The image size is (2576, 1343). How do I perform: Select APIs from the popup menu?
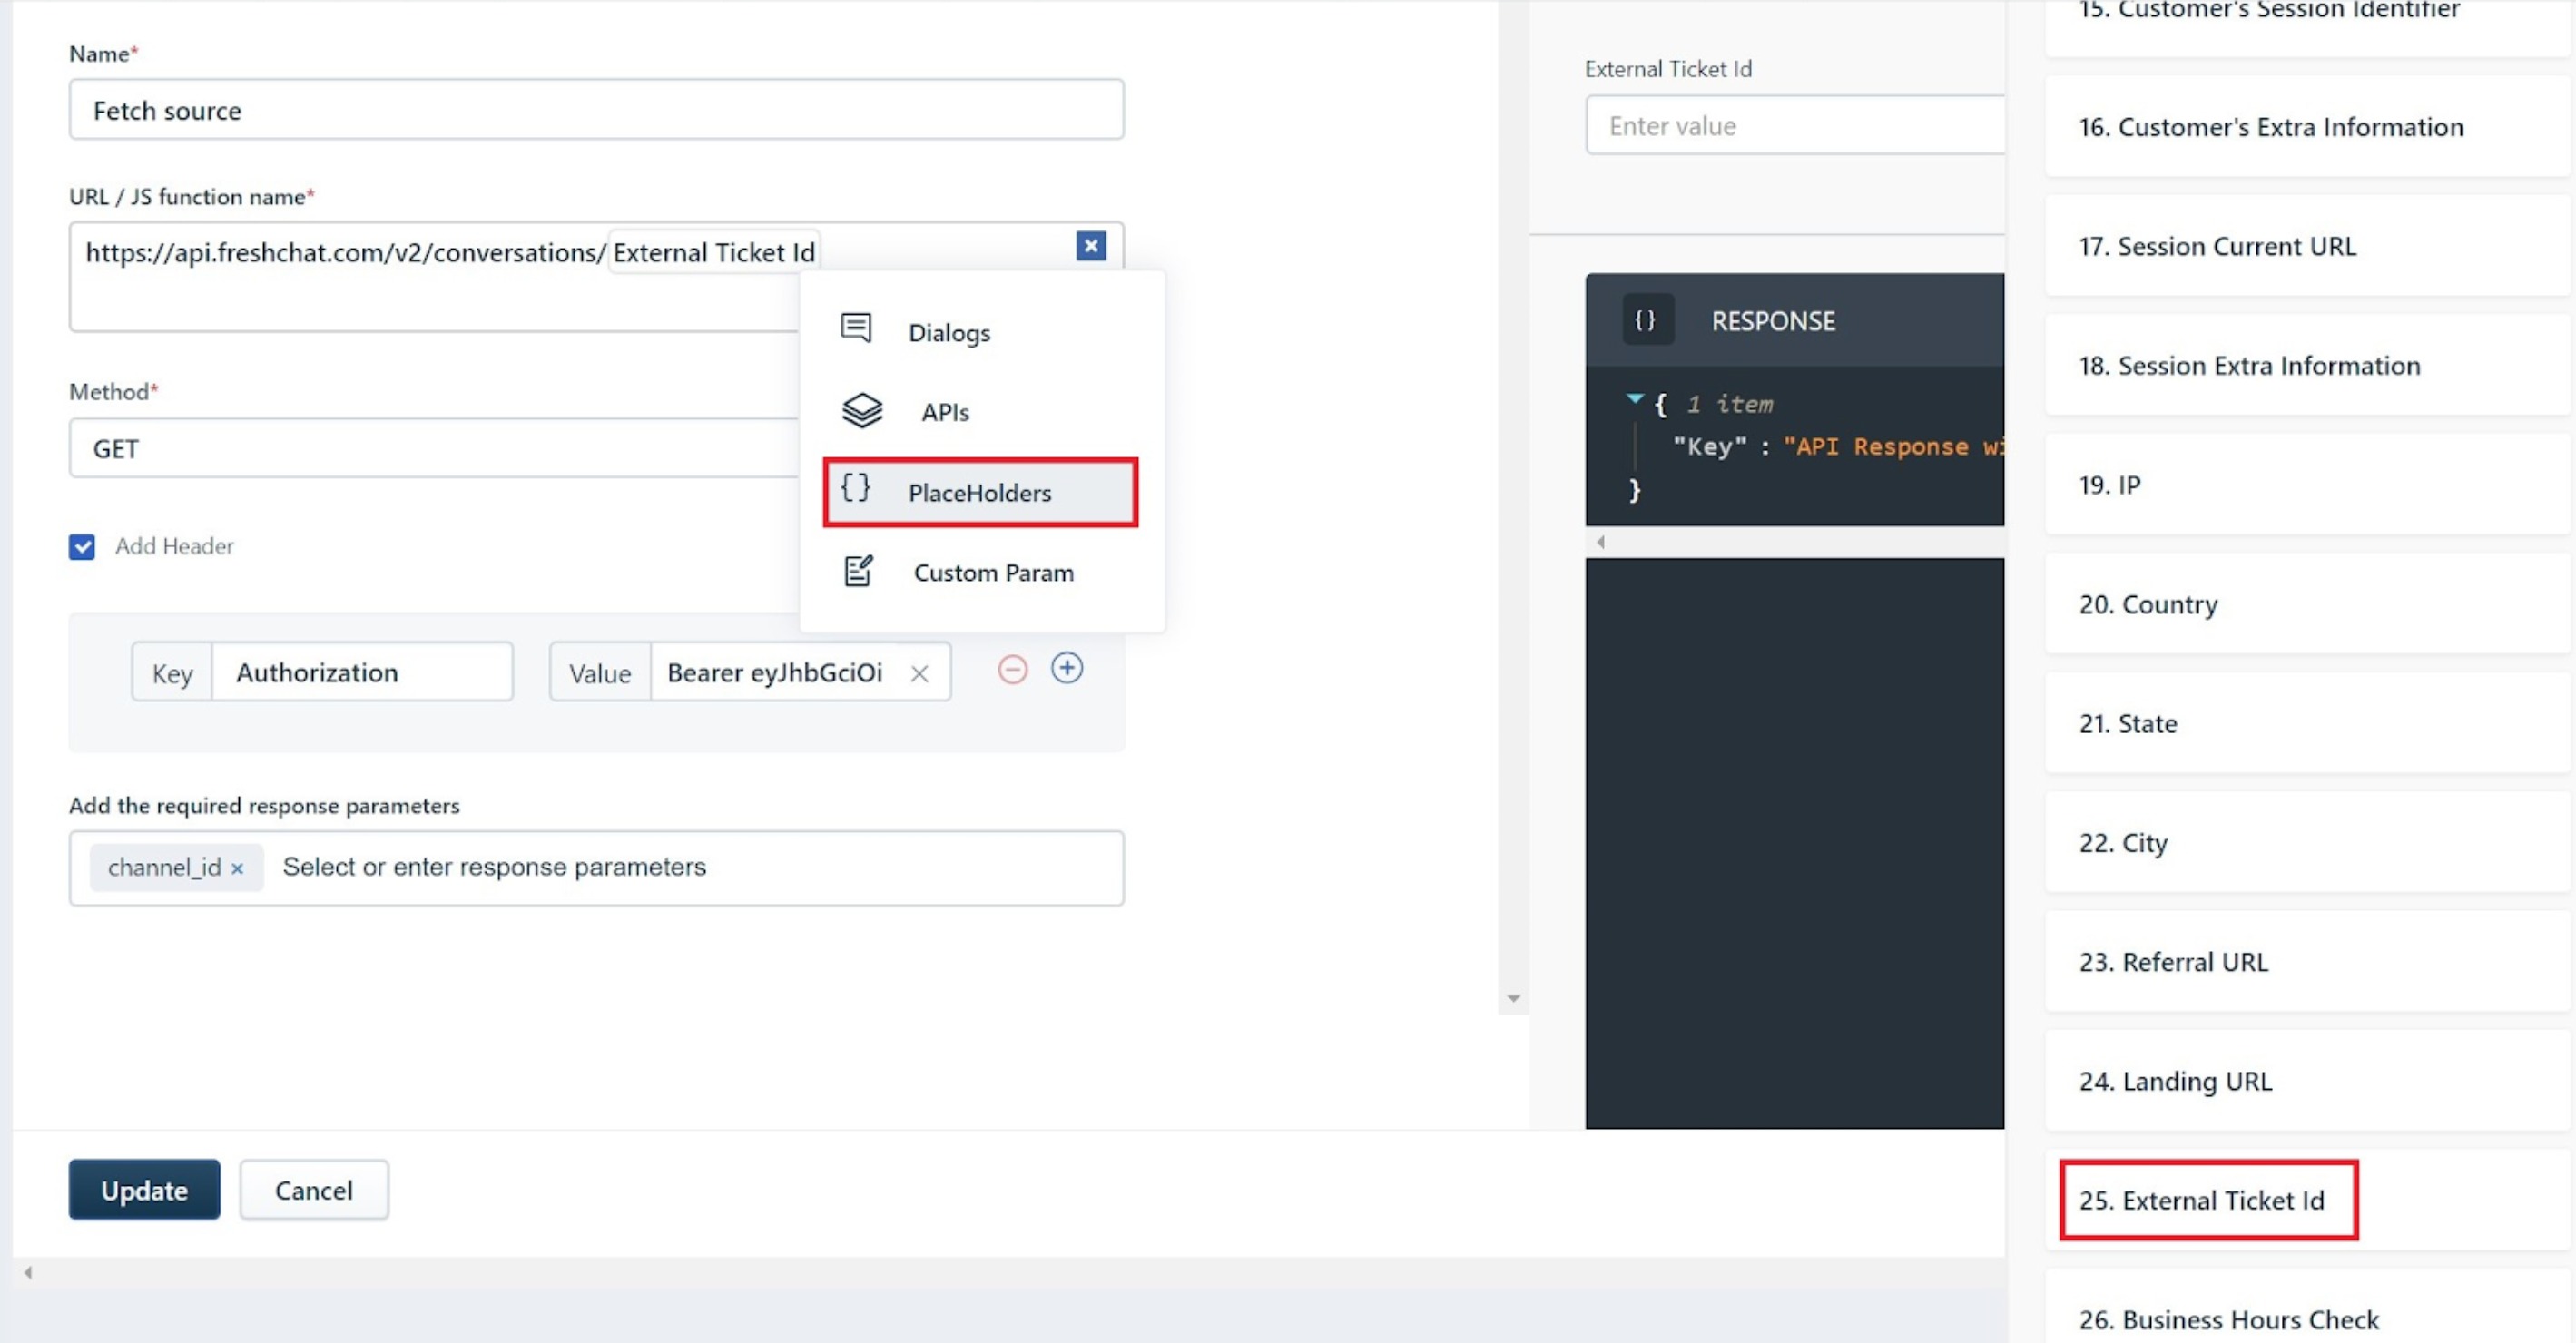tap(944, 411)
